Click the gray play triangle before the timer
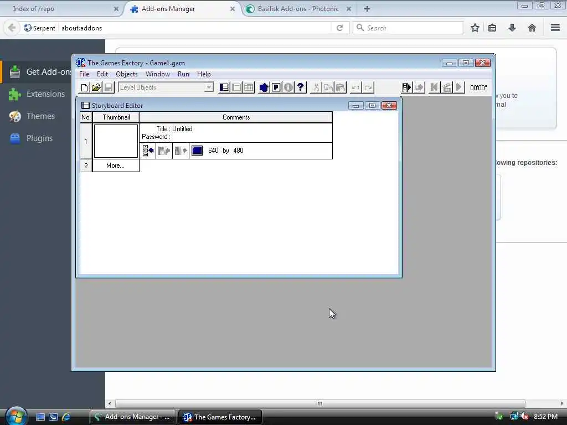567x425 pixels. [x=459, y=87]
